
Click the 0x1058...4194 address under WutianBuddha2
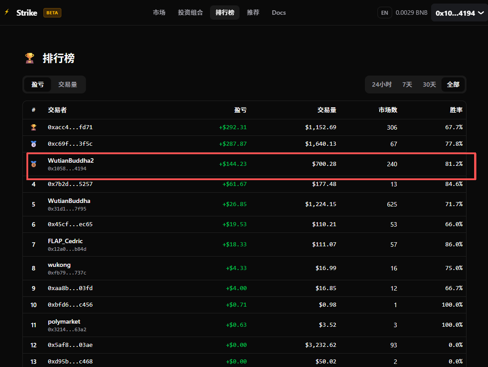tap(67, 169)
